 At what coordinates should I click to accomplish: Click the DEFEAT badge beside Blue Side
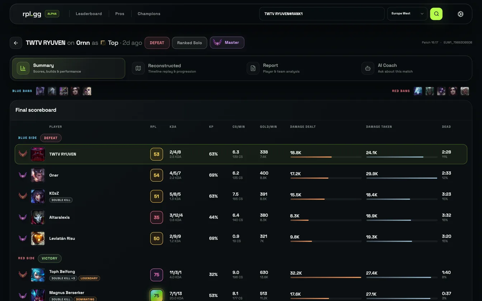click(x=51, y=138)
